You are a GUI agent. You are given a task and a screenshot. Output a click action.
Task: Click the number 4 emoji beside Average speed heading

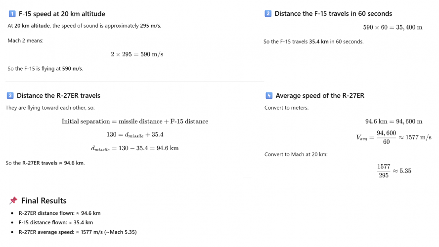tap(268, 95)
